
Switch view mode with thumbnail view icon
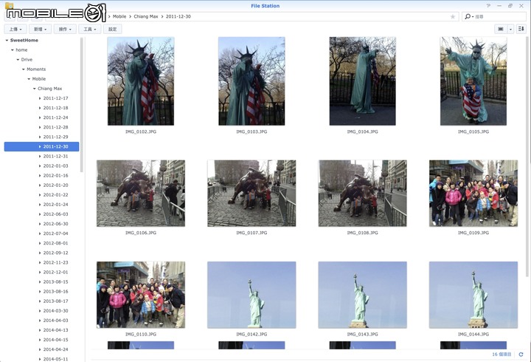[501, 29]
